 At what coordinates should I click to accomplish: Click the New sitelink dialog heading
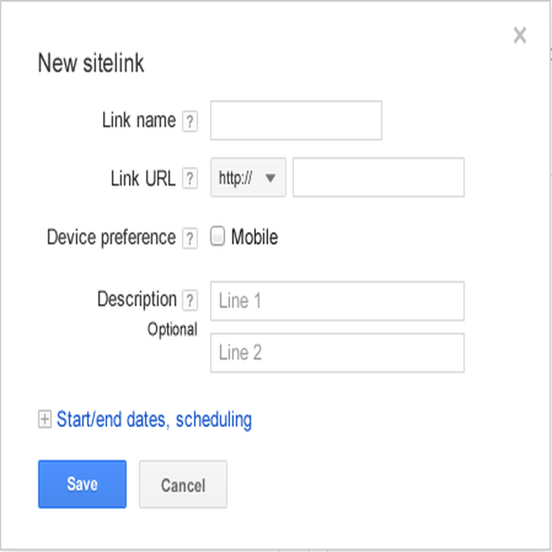coord(91,63)
